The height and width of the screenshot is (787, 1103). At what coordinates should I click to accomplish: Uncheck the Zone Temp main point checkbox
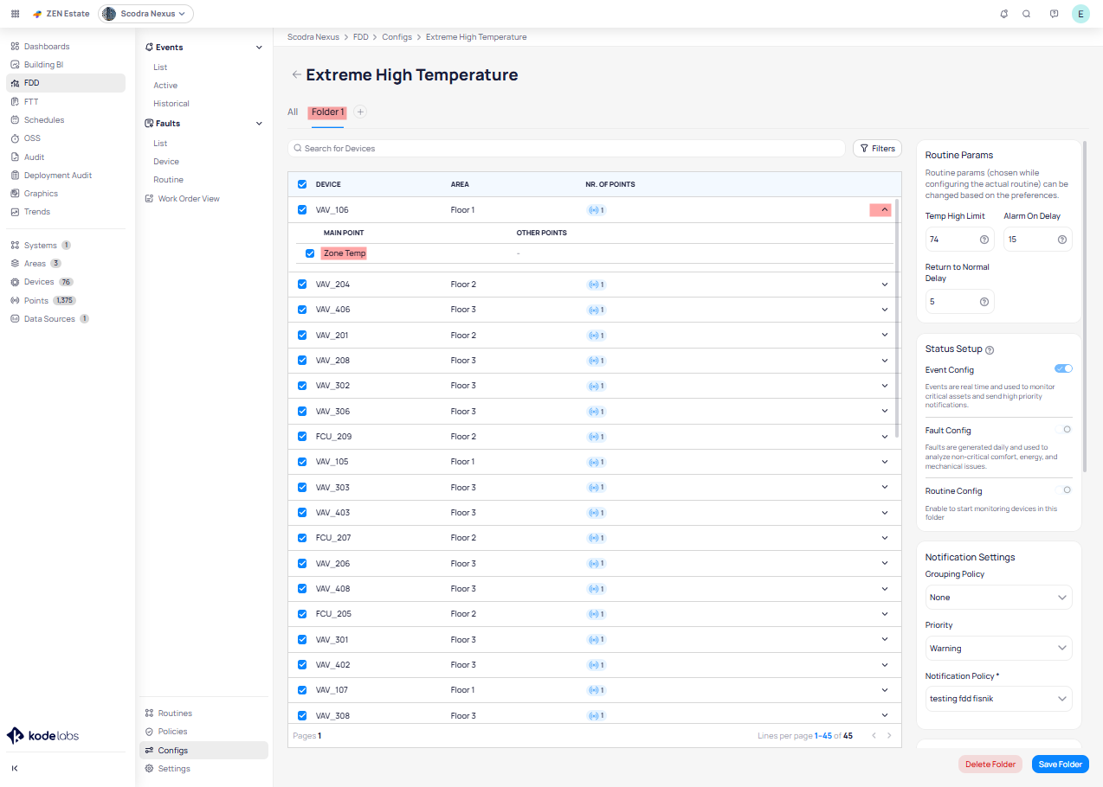pyautogui.click(x=310, y=253)
